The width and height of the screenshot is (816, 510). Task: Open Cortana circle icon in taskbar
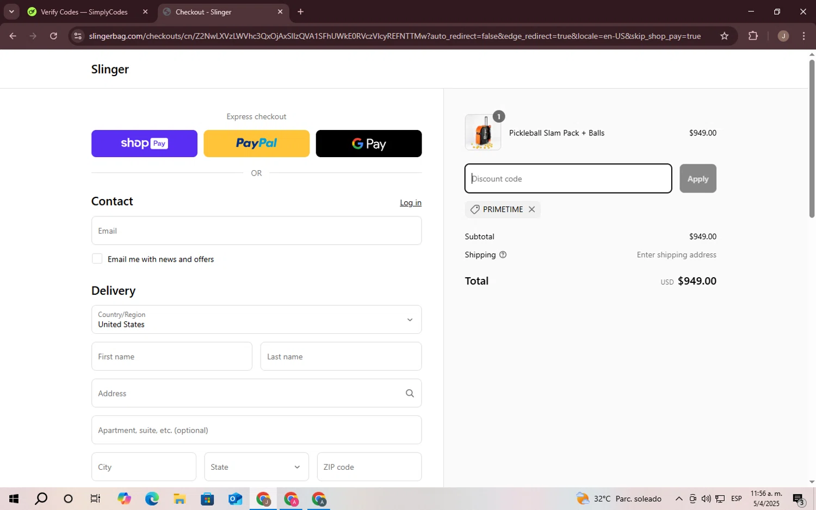68,499
